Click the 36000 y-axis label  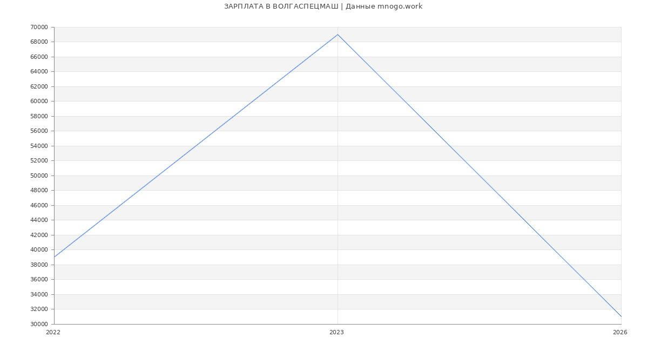tap(39, 280)
